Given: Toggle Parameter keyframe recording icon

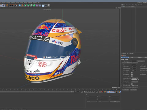Looking at the screenshot, I should 114,92.
